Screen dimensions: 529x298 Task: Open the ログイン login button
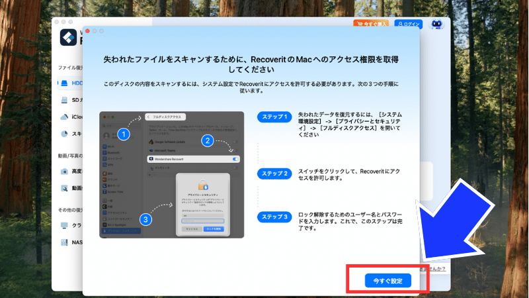click(x=409, y=24)
